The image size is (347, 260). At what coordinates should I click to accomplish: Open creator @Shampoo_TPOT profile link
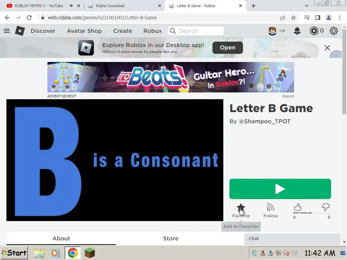(264, 122)
